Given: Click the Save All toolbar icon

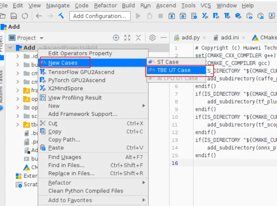Looking at the screenshot, I should pyautogui.click(x=14, y=16).
